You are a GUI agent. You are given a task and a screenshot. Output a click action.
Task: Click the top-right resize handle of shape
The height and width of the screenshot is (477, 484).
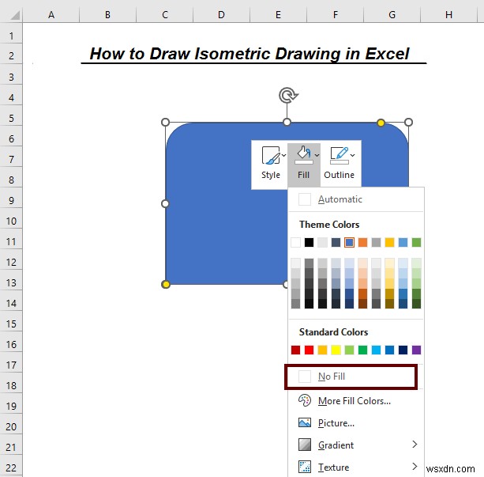[x=408, y=122]
